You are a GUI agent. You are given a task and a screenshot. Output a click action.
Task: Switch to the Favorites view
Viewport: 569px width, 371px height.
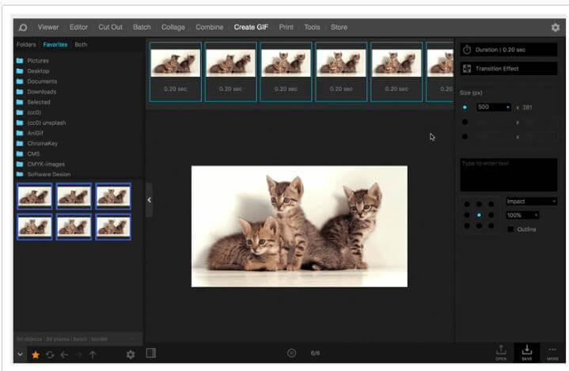click(55, 44)
